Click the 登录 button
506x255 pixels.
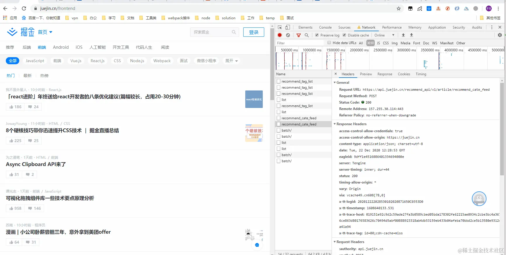pos(254,32)
